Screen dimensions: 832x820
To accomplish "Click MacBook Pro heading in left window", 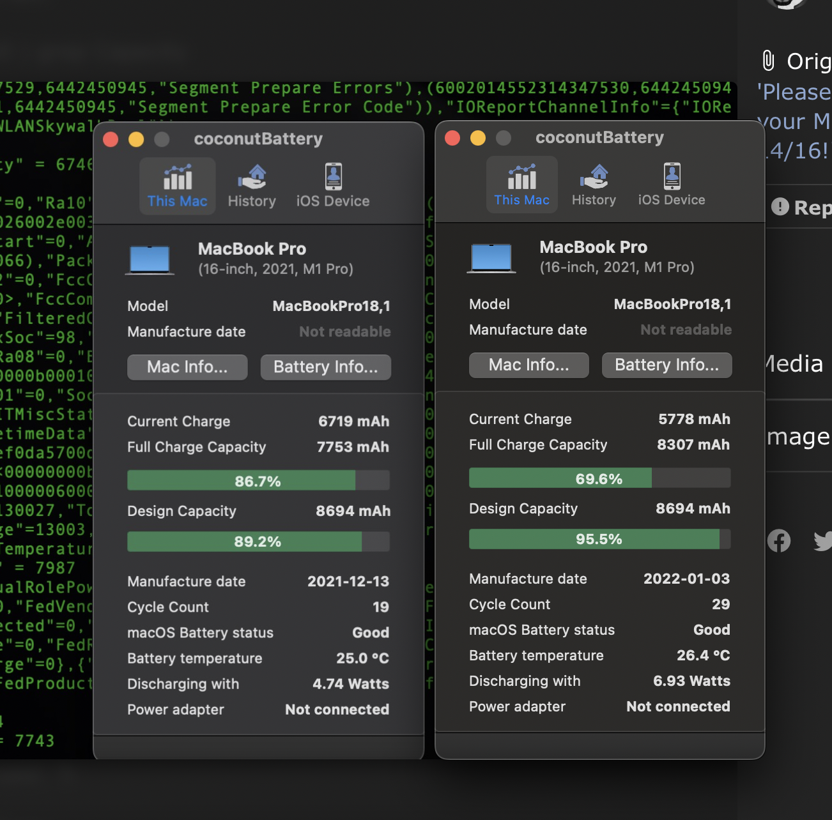I will 252,248.
